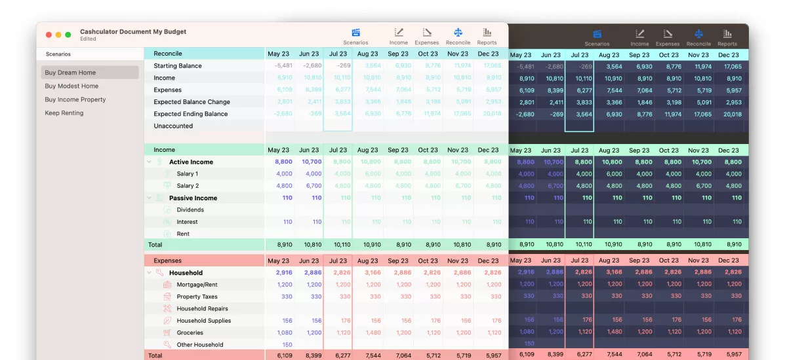
Task: Select the Unaccounted row label
Action: pos(173,126)
